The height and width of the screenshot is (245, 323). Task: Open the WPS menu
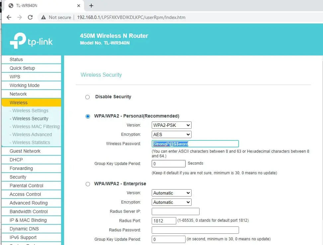31,77
